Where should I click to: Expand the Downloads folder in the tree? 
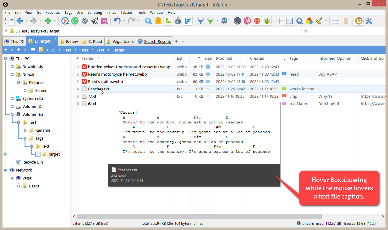click(x=12, y=67)
